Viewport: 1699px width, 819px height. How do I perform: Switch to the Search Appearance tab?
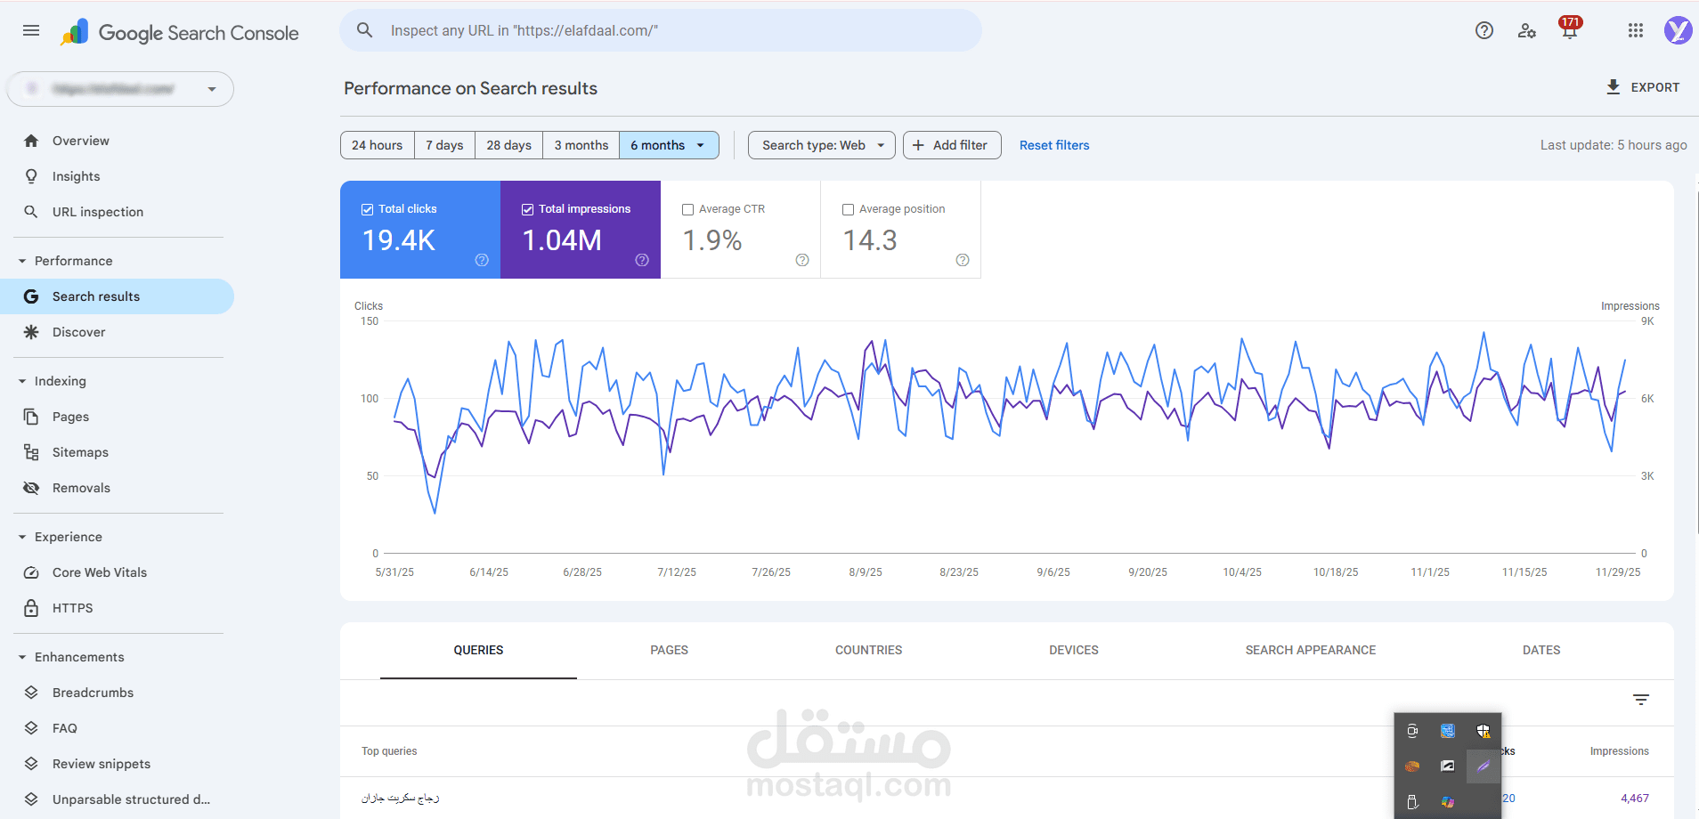pos(1310,651)
